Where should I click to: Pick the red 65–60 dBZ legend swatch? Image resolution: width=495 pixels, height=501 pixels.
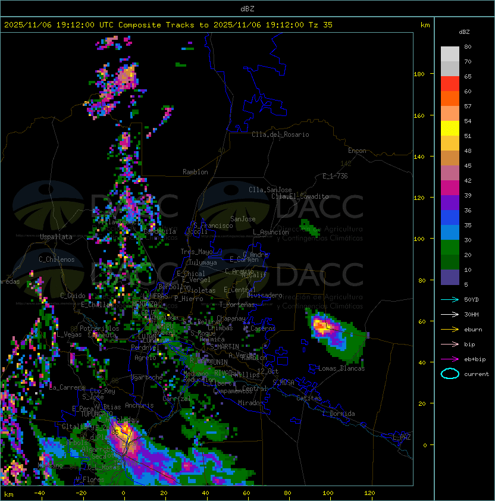(x=450, y=84)
